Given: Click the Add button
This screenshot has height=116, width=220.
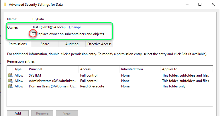Looking at the screenshot, I should (18, 113).
